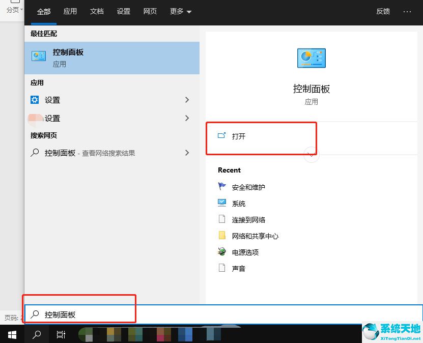Click the 搜索网页 heading

[44, 135]
